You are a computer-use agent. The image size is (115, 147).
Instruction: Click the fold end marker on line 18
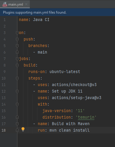(x=17, y=130)
